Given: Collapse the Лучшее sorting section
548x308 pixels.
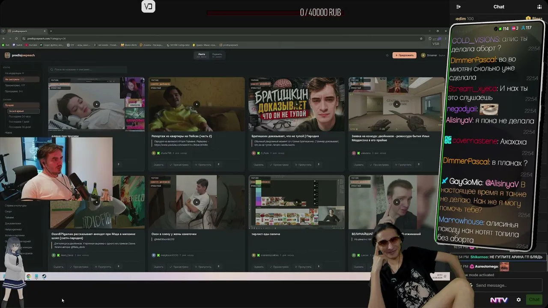Looking at the screenshot, I should 21,105.
